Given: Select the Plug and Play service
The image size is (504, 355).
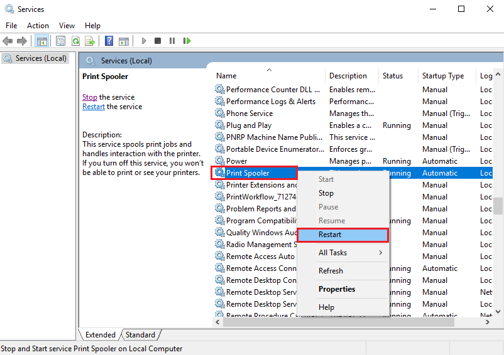Looking at the screenshot, I should pyautogui.click(x=353, y=125).
